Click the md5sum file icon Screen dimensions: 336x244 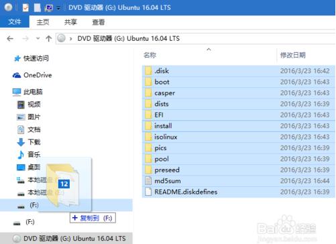(148, 181)
